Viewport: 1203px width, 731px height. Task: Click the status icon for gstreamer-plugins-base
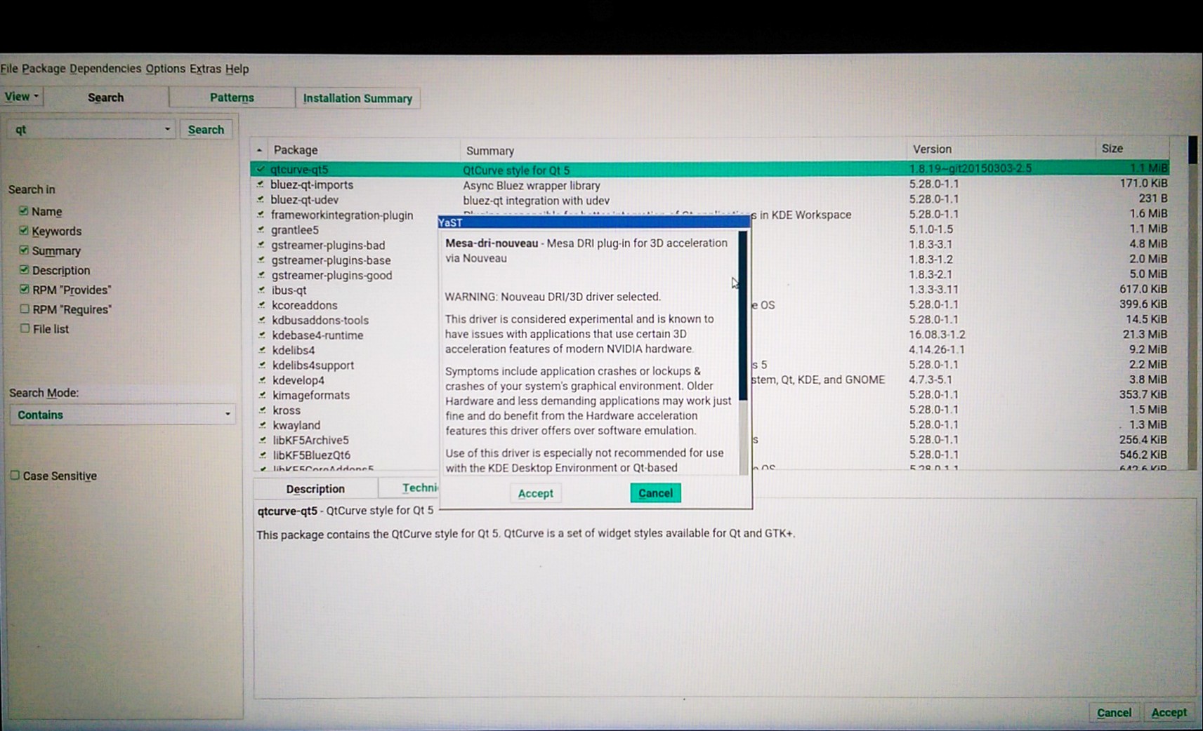coord(261,260)
